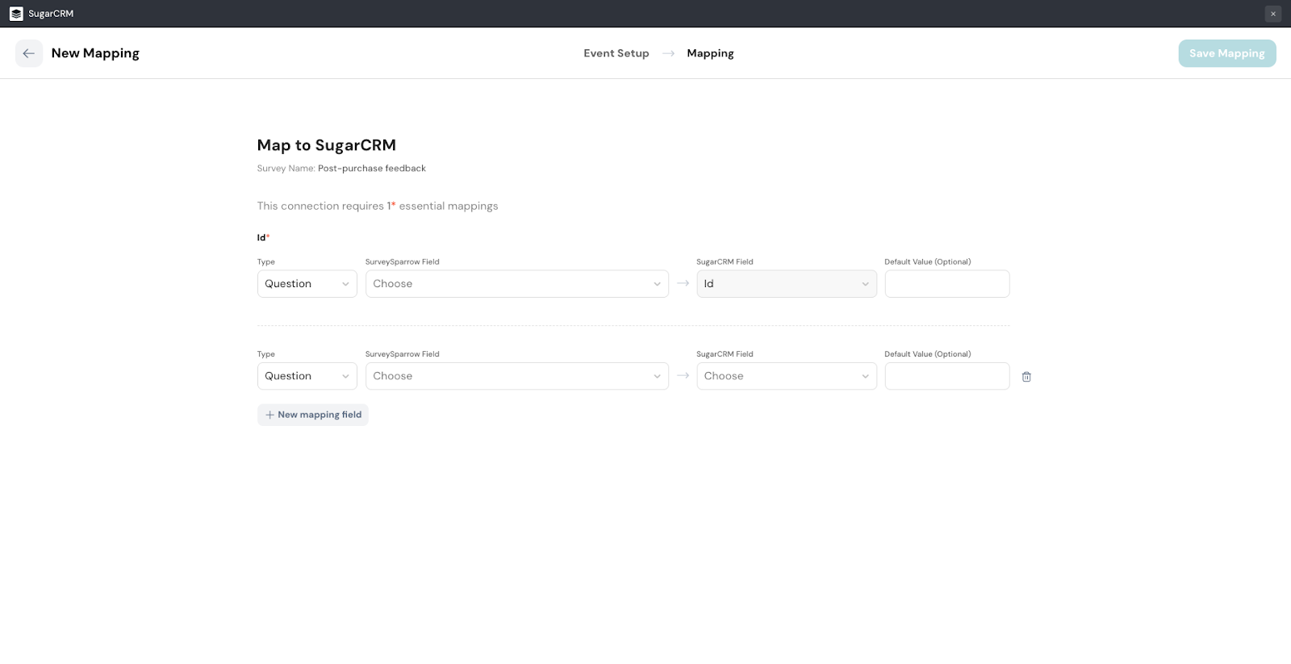Click the arrow icon between Id row fields

point(683,283)
